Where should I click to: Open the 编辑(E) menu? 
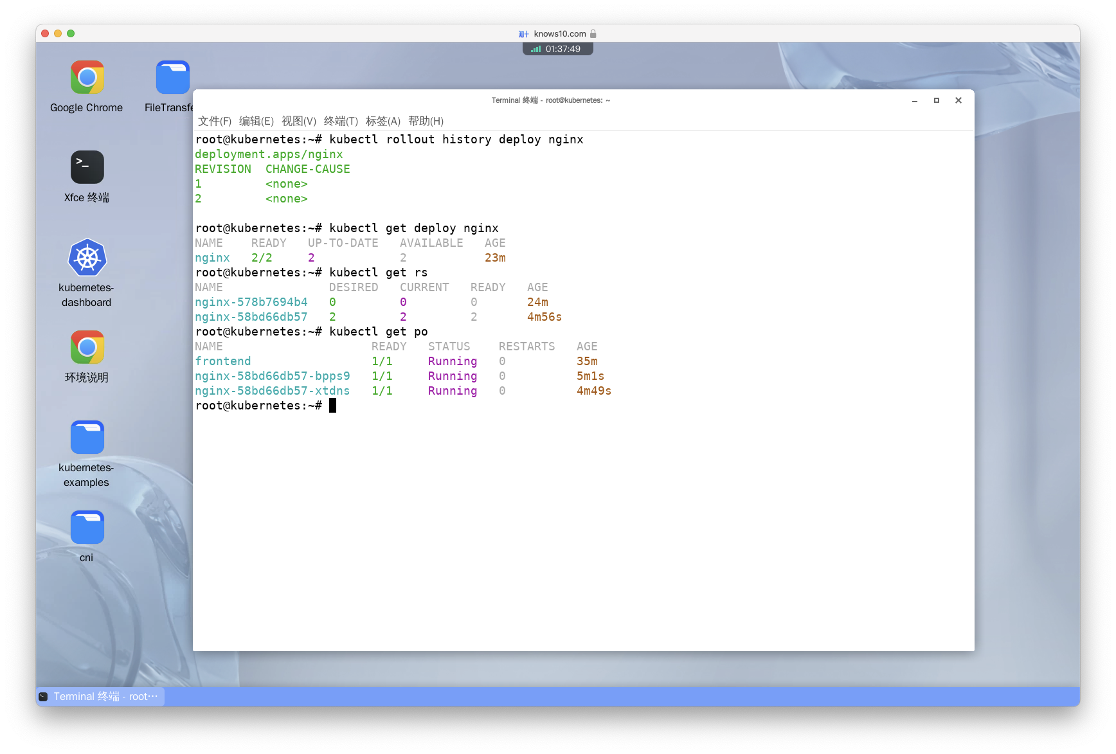[x=256, y=121]
